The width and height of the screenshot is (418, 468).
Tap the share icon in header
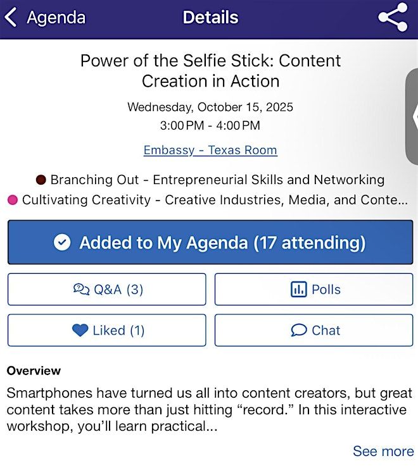[x=393, y=18]
